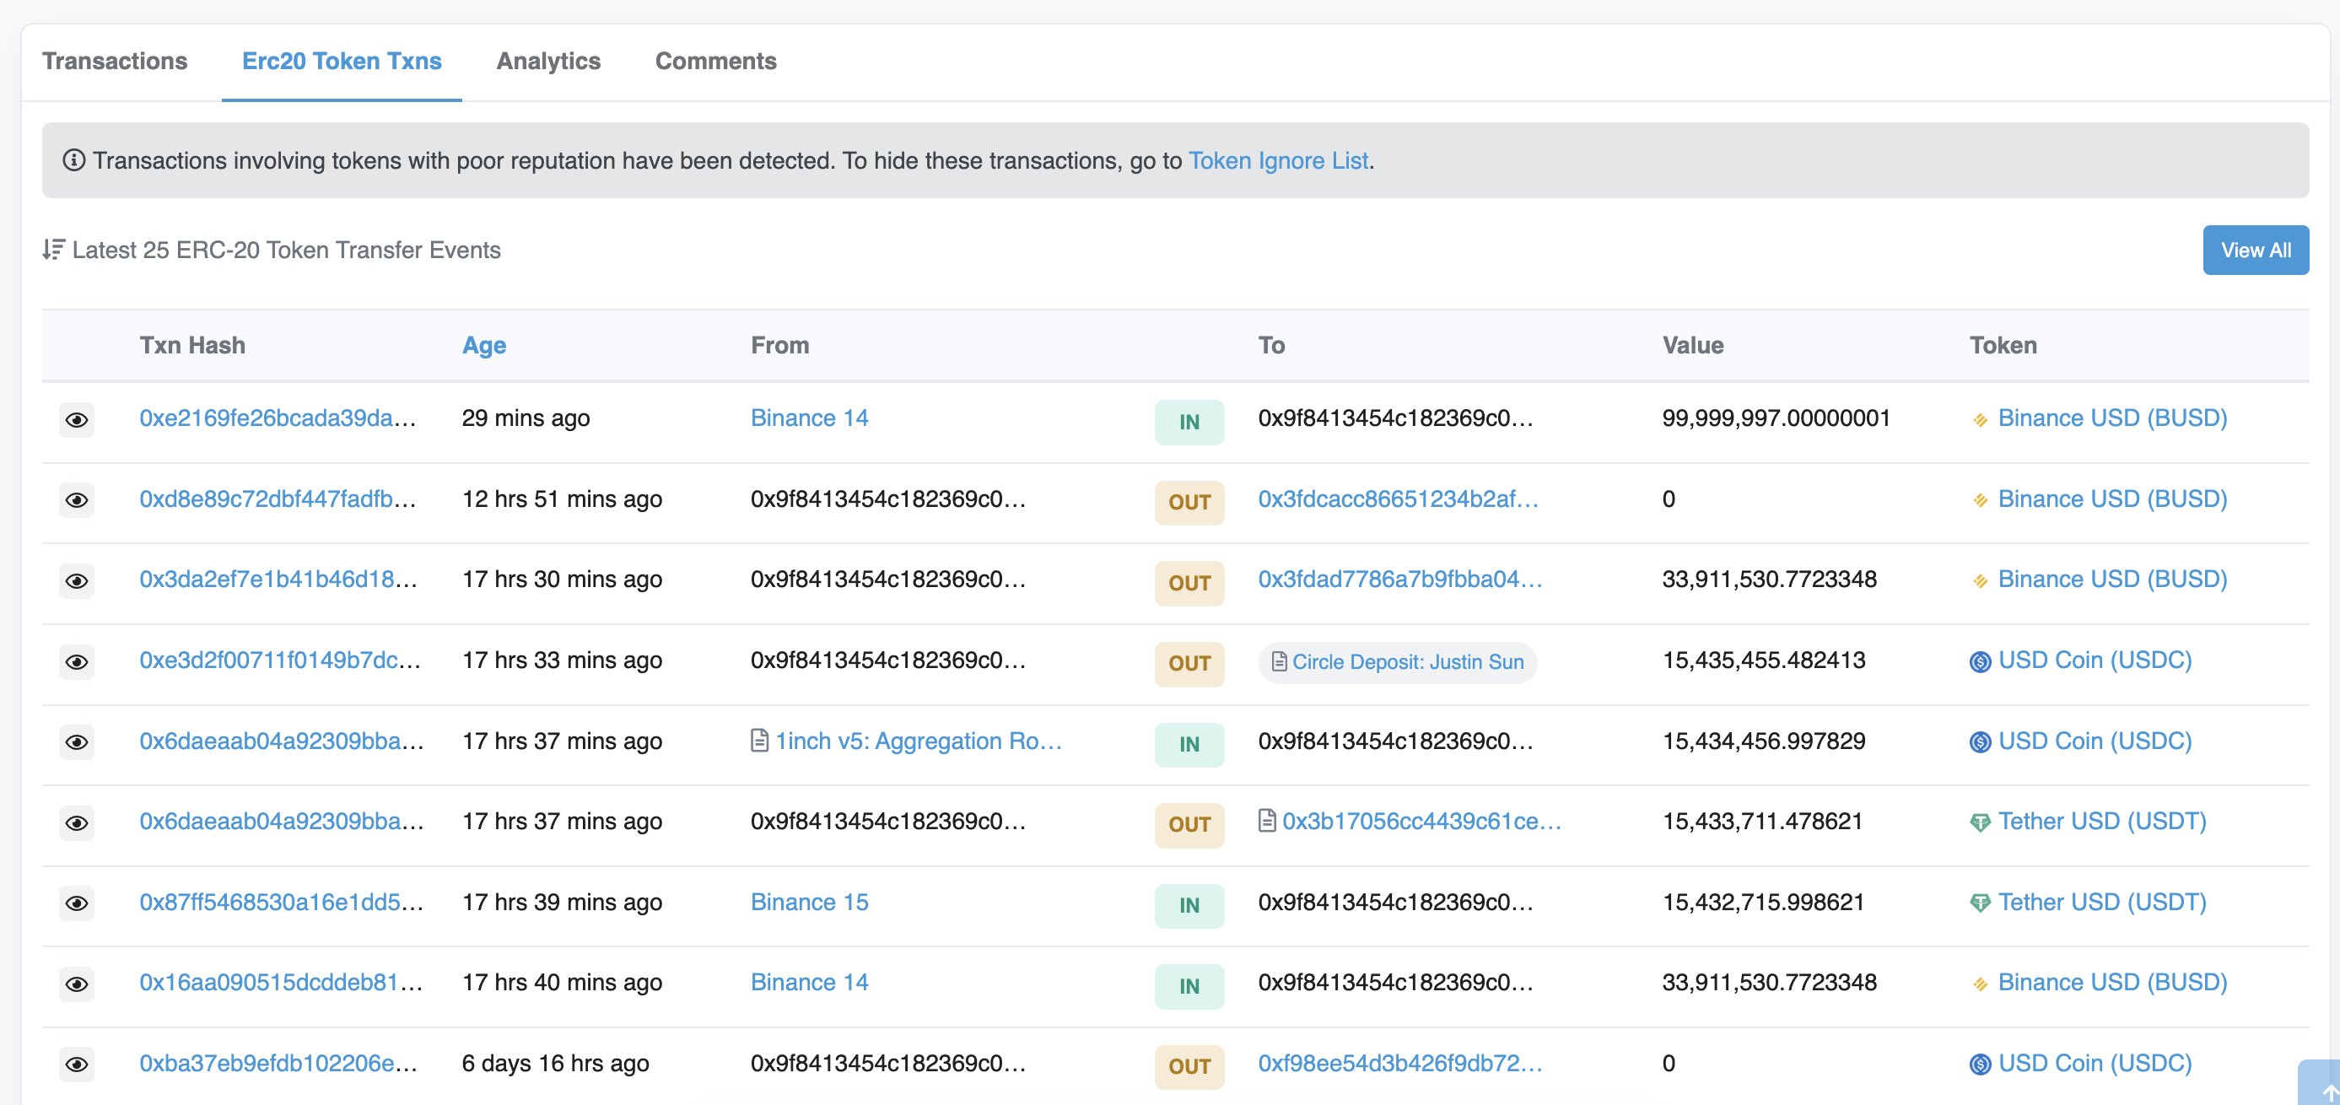Open Circle Deposit: Justin Sun address label
The width and height of the screenshot is (2340, 1105).
click(1407, 662)
